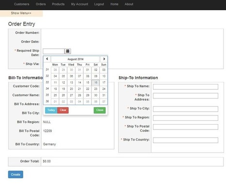Screen dimensions: 226x184
Task: Click the Ship-To Information heading
Action: 138,78
